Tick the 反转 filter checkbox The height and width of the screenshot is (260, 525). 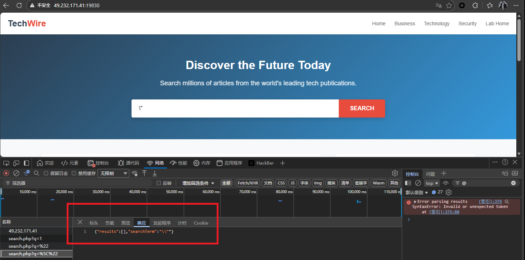(x=158, y=183)
